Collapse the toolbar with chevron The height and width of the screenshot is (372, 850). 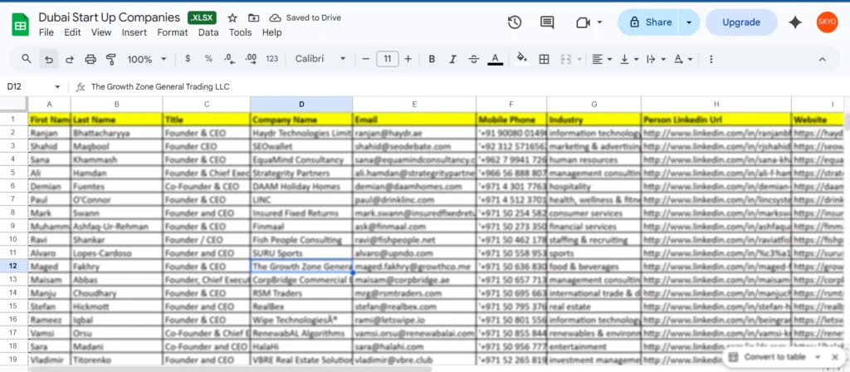[822, 59]
